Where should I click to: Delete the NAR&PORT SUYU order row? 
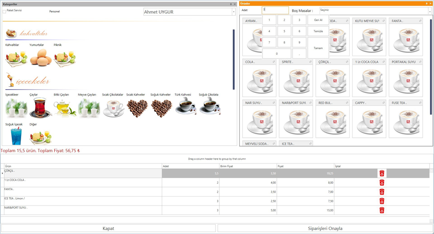[x=382, y=210]
